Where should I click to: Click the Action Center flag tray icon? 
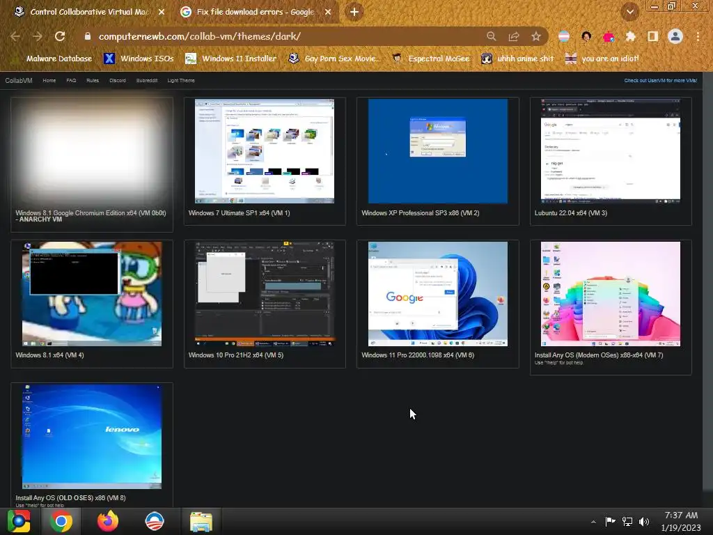(610, 521)
